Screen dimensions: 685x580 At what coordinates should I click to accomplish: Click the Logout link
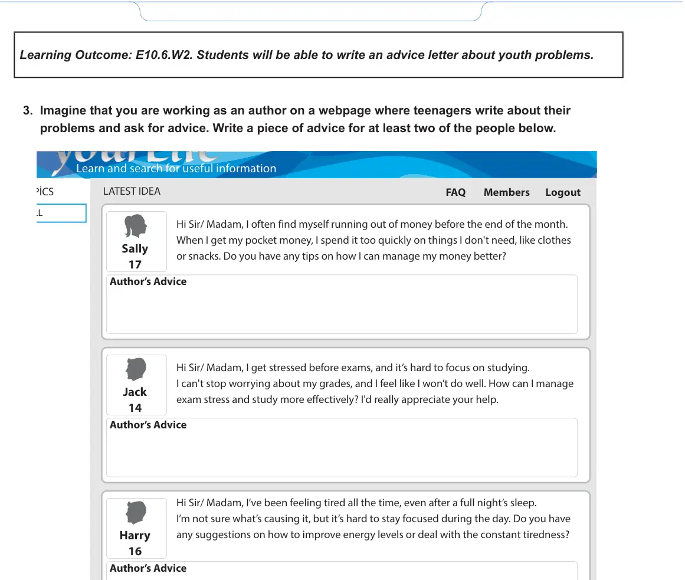click(x=563, y=192)
